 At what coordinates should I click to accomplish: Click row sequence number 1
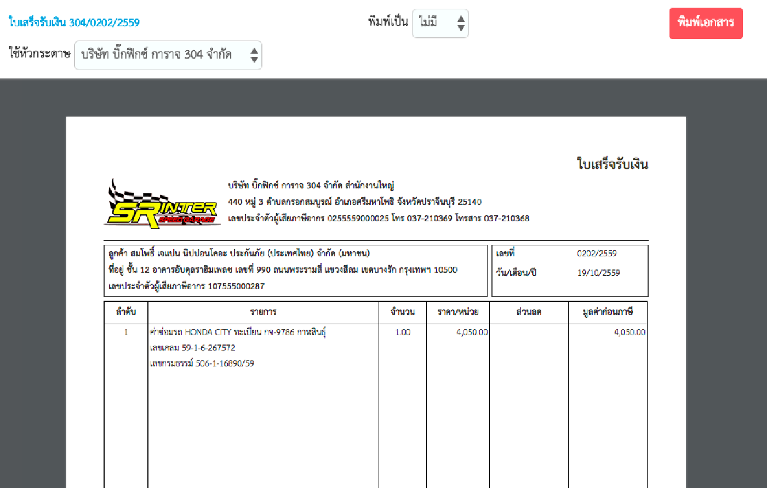pyautogui.click(x=126, y=332)
